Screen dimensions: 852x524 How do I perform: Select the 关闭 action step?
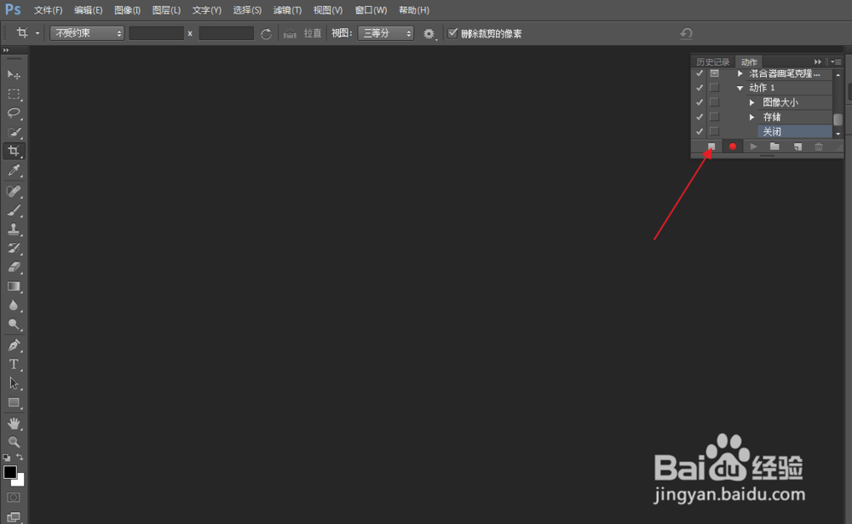pyautogui.click(x=795, y=131)
